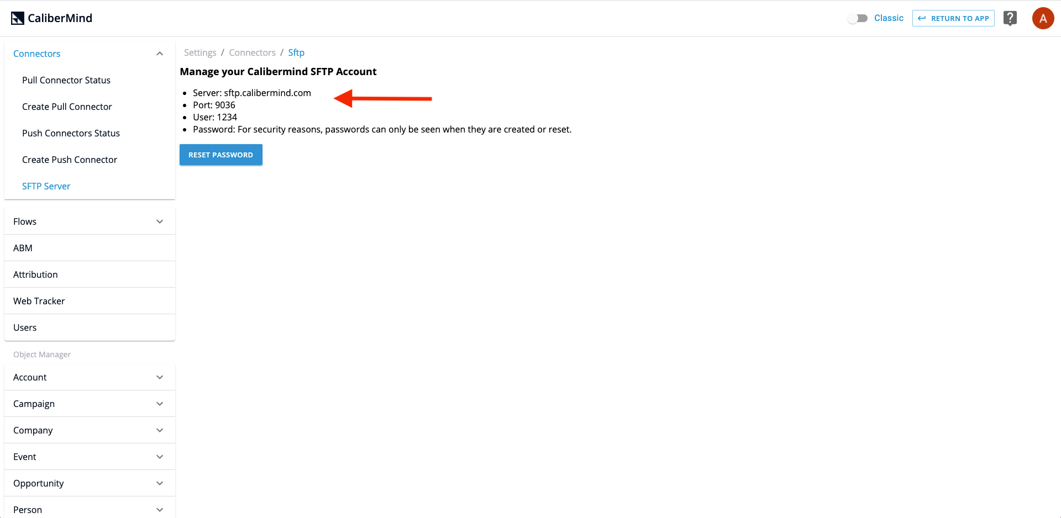
Task: Click the CaliberMind brand name text
Action: click(60, 18)
